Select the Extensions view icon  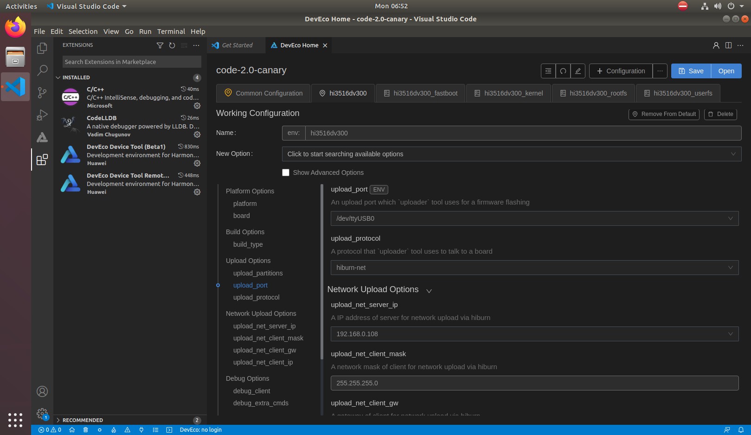(x=42, y=160)
